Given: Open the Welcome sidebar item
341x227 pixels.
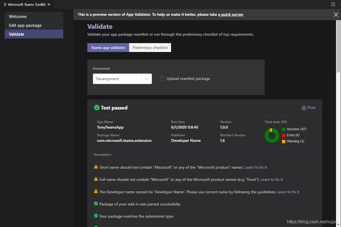Looking at the screenshot, I should pyautogui.click(x=34, y=16).
